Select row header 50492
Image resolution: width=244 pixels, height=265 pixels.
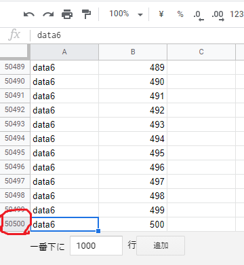click(x=15, y=110)
